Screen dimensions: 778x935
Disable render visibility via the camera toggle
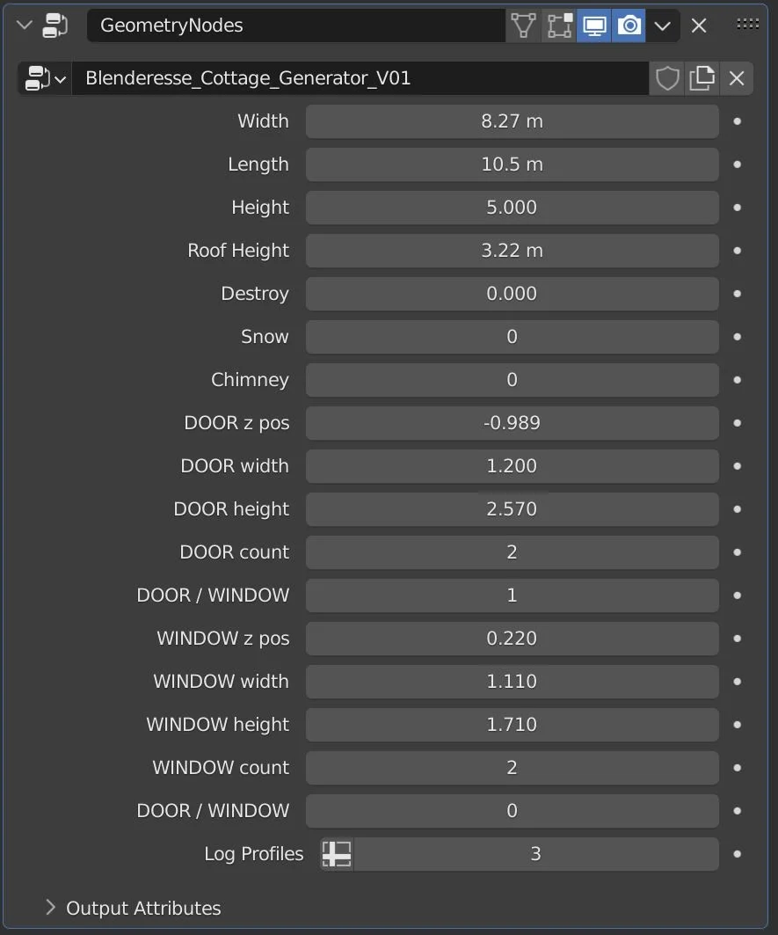(629, 25)
